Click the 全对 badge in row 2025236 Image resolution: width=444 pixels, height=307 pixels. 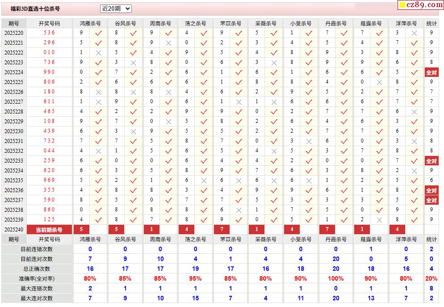[431, 191]
